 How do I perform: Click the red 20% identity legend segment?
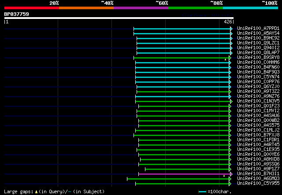[32, 8]
